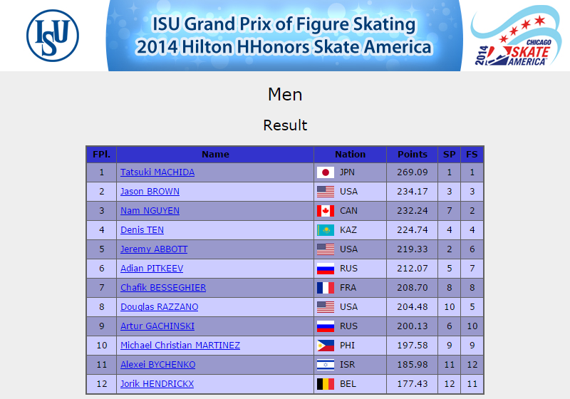Open Jason BROWN's skater link

coord(150,192)
